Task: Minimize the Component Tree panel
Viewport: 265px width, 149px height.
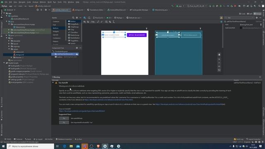Action: click(x=80, y=48)
